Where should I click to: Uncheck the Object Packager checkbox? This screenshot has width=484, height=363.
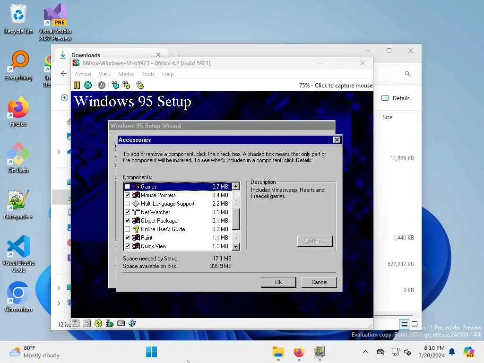(x=127, y=221)
